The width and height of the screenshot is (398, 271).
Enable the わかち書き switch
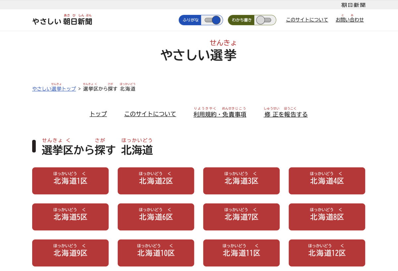tap(264, 20)
